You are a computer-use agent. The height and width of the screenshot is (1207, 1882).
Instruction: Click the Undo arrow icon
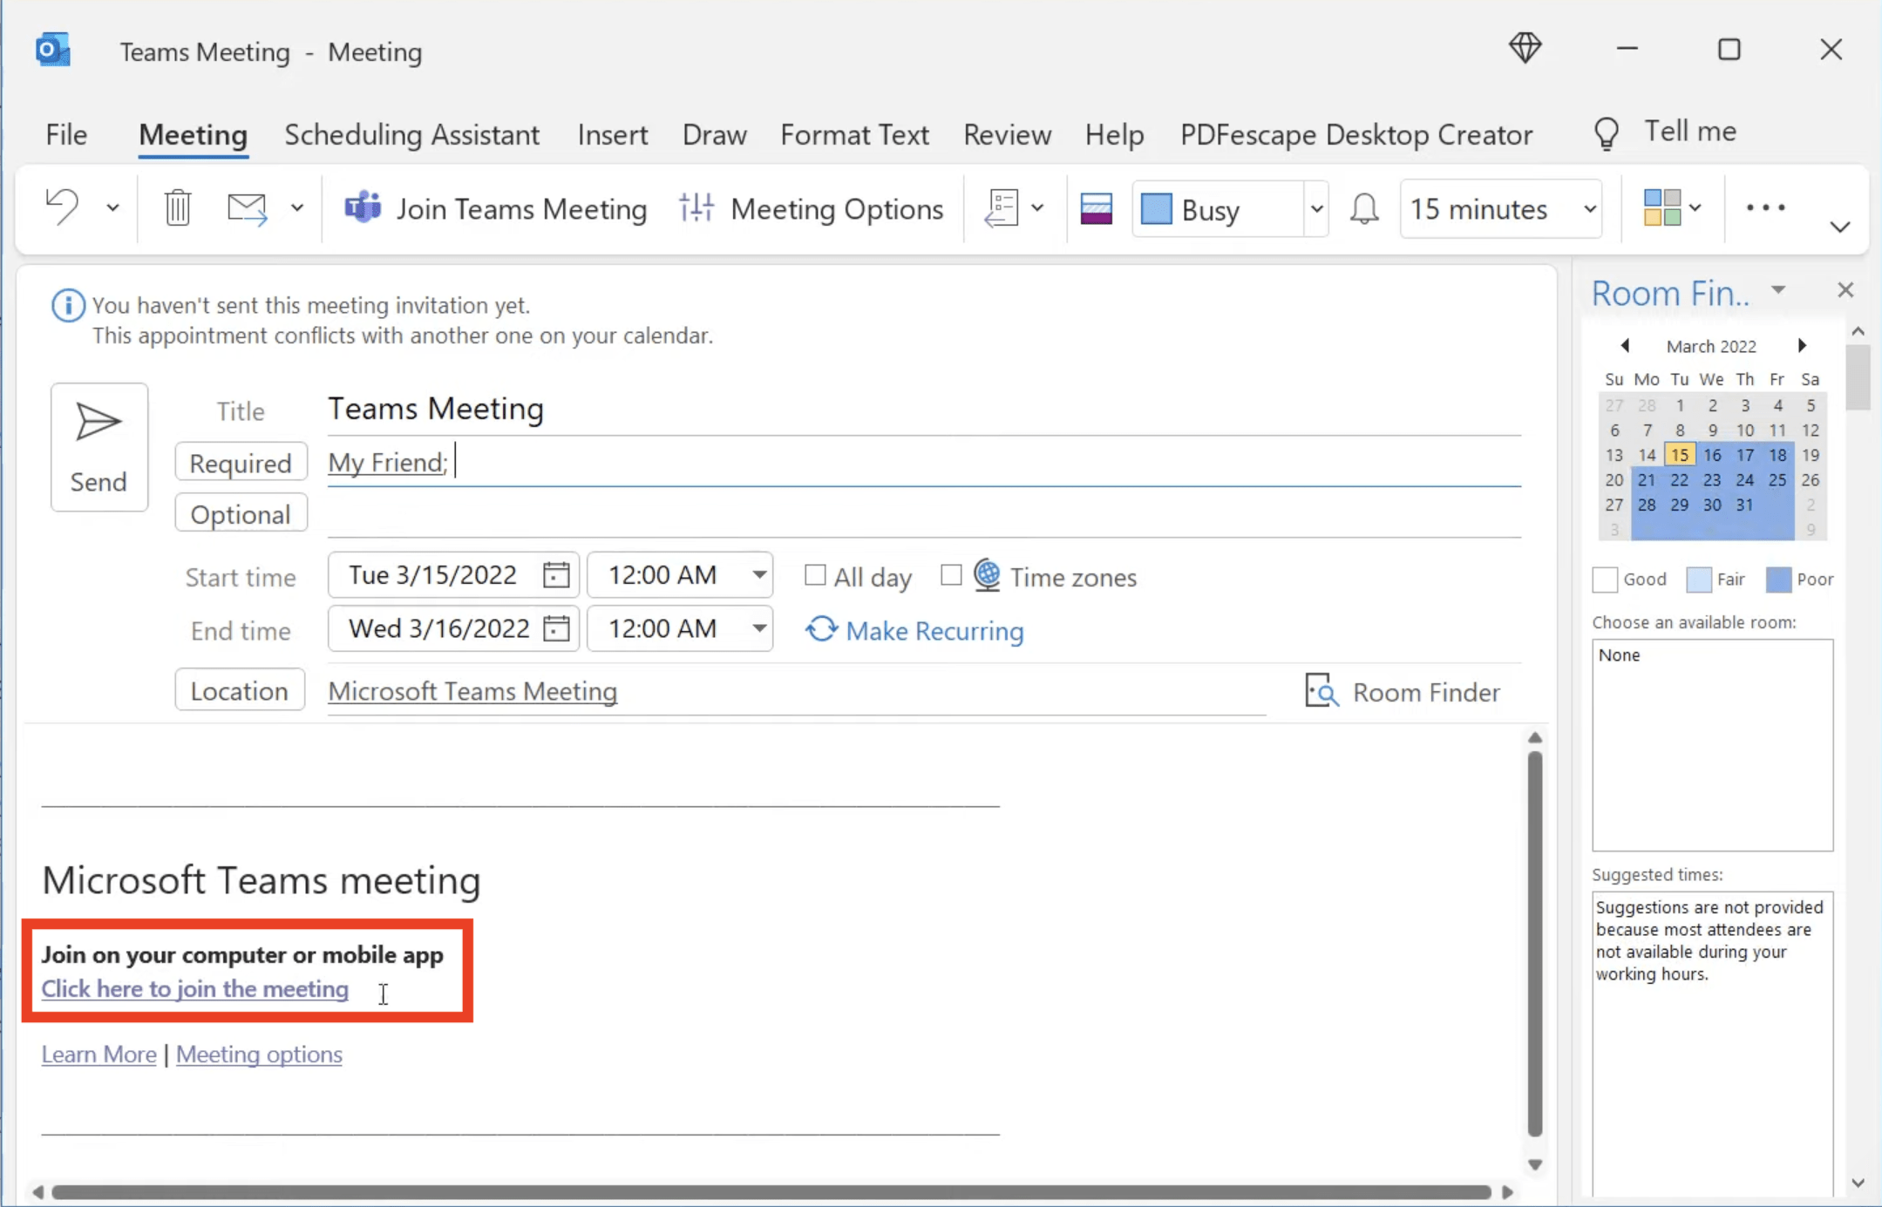pyautogui.click(x=62, y=207)
